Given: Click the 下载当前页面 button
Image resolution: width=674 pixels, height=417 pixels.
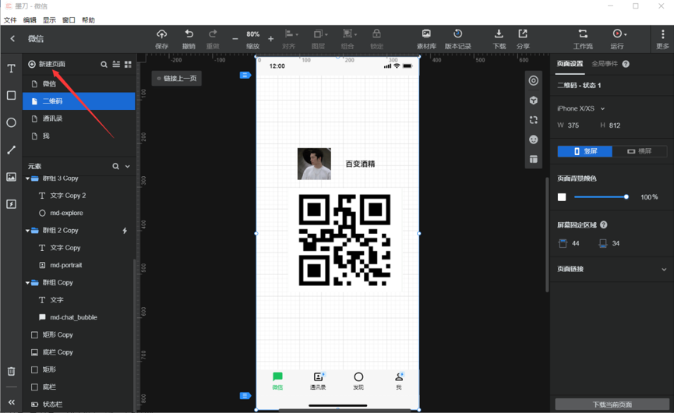Looking at the screenshot, I should pos(612,404).
